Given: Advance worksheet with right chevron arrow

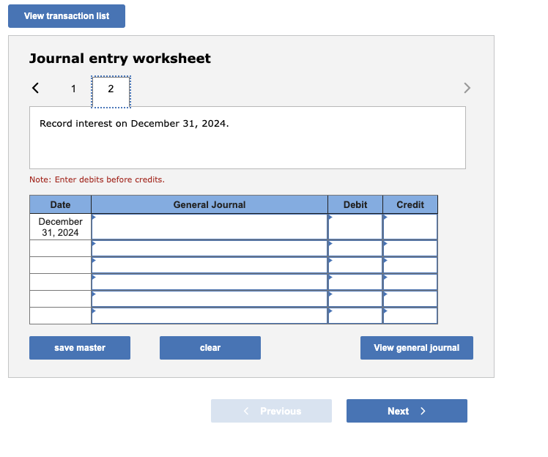Looking at the screenshot, I should [x=467, y=88].
